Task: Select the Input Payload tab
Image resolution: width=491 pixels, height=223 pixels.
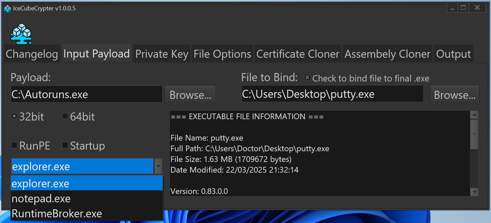Action: (x=96, y=54)
